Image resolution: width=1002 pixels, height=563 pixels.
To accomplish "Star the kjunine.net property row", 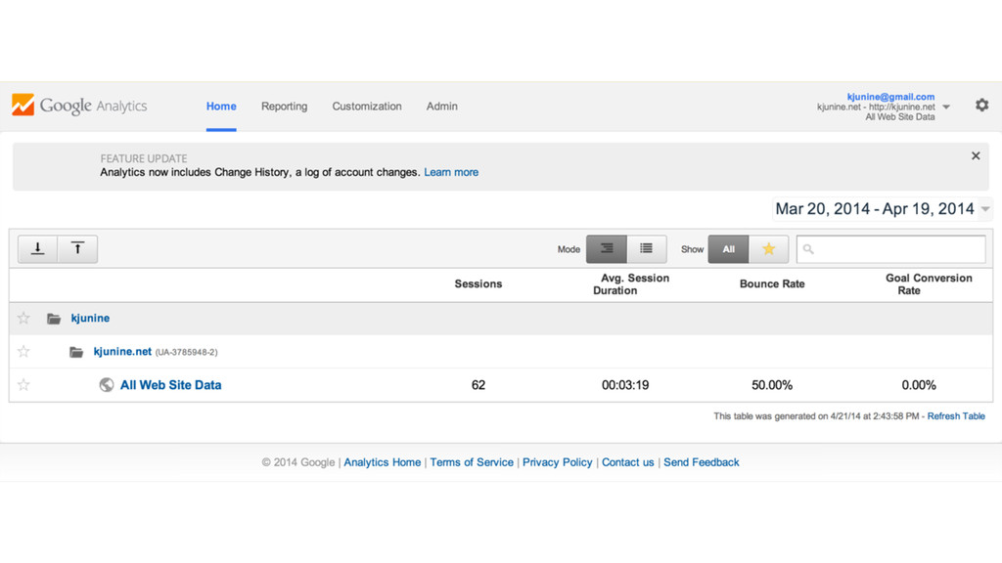I will (x=23, y=351).
